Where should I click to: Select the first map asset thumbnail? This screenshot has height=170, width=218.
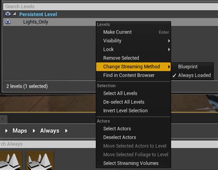(x=11, y=160)
